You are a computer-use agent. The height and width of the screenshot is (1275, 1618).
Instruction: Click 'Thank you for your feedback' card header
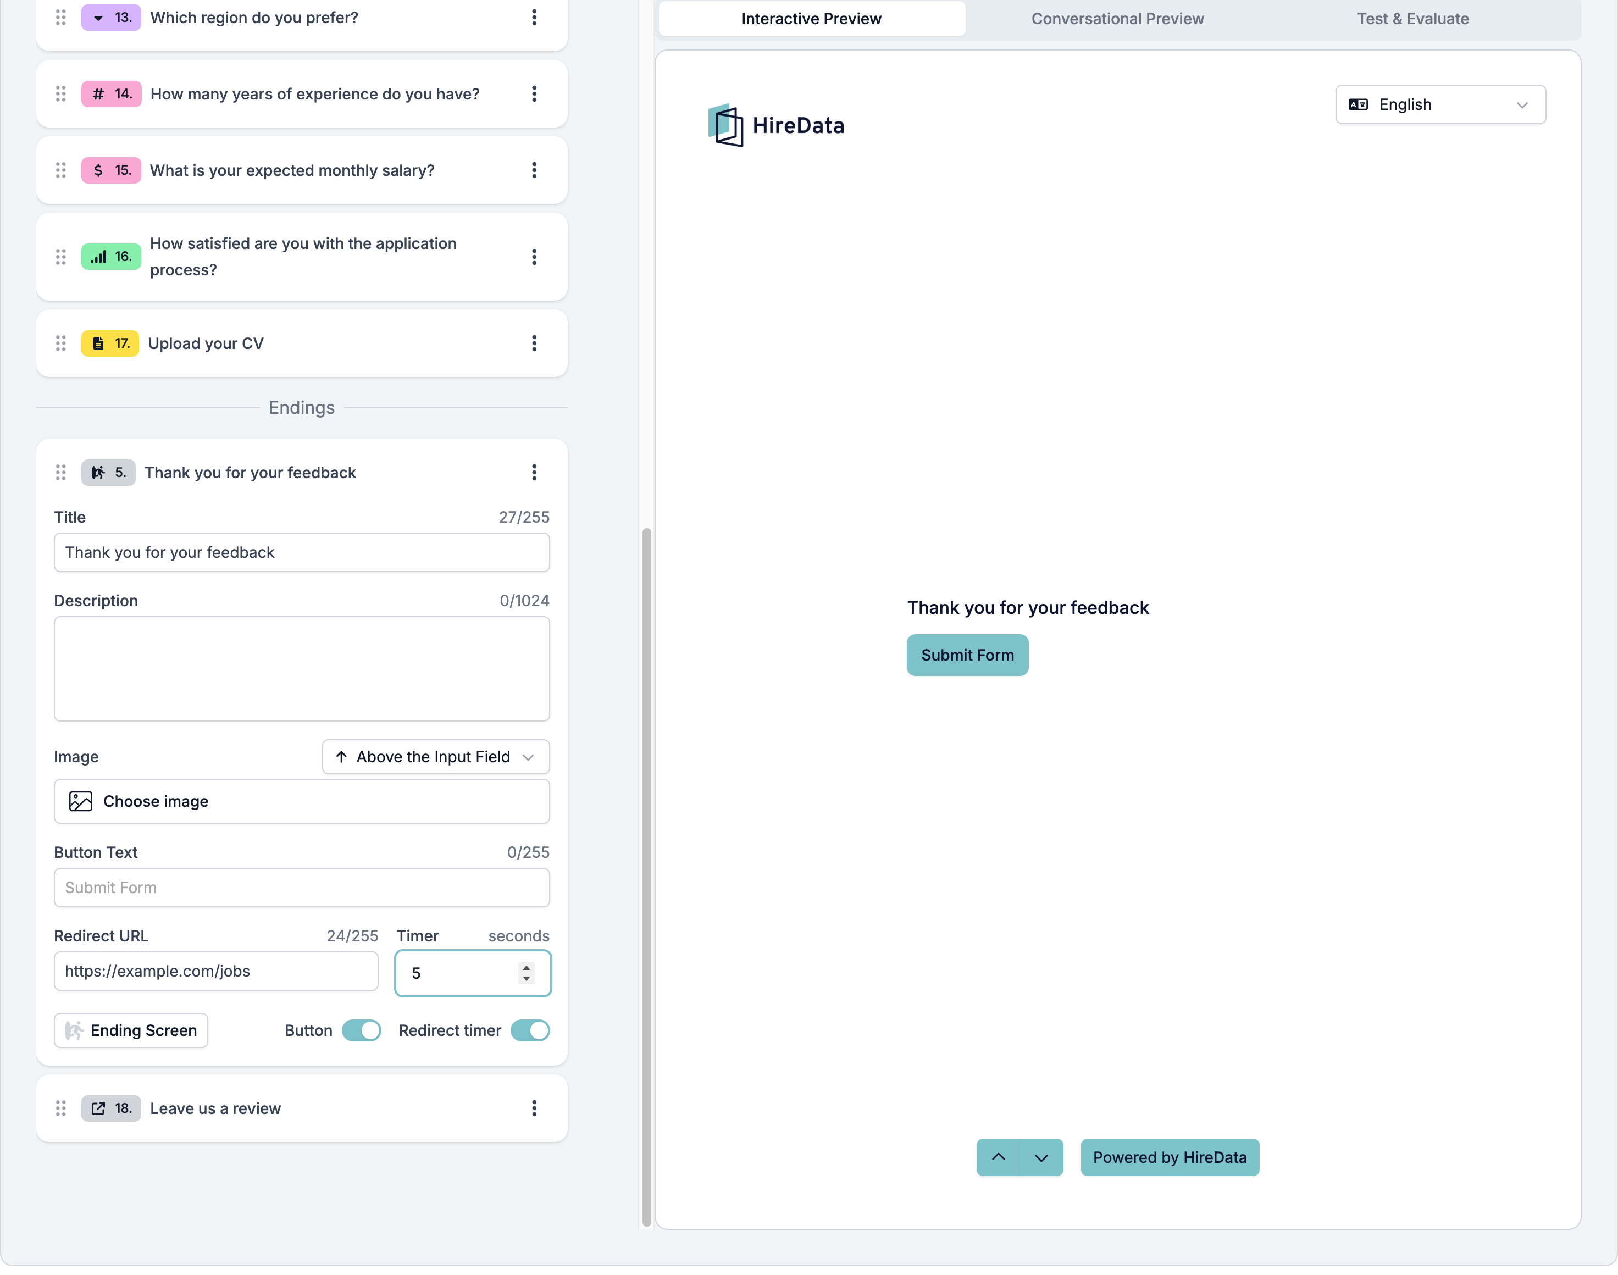(x=251, y=473)
